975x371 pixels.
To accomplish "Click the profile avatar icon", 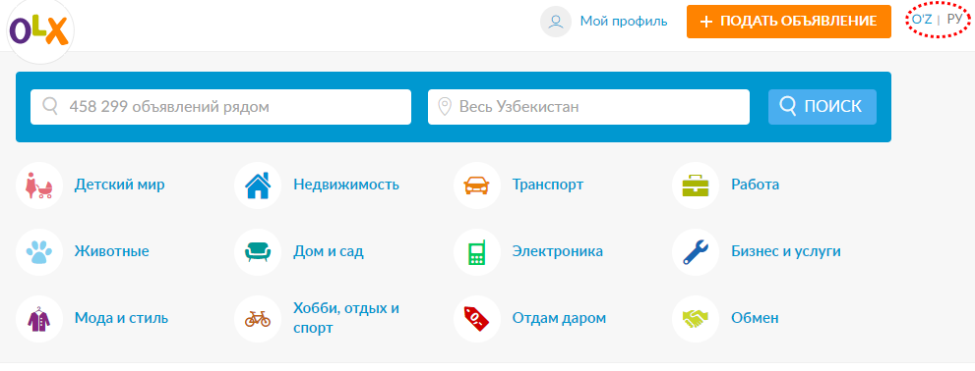I will [556, 22].
